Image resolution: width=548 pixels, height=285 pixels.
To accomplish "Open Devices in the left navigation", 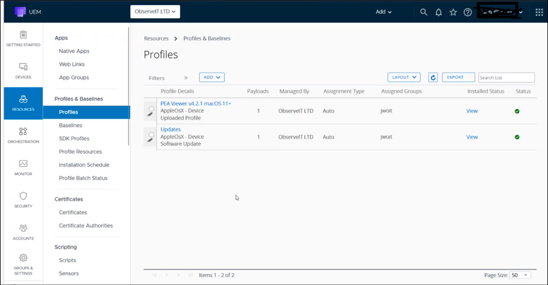I will [23, 71].
